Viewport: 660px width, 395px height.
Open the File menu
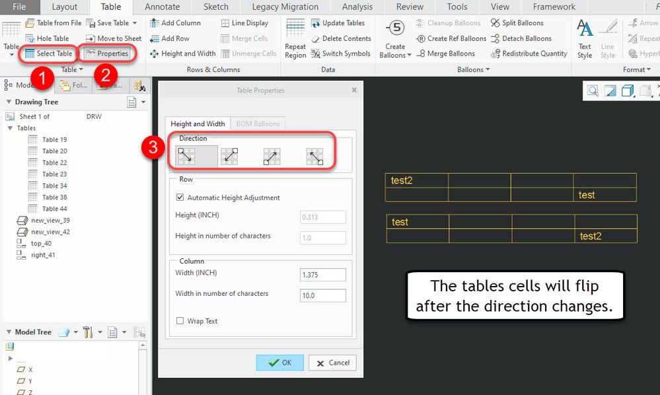(19, 7)
